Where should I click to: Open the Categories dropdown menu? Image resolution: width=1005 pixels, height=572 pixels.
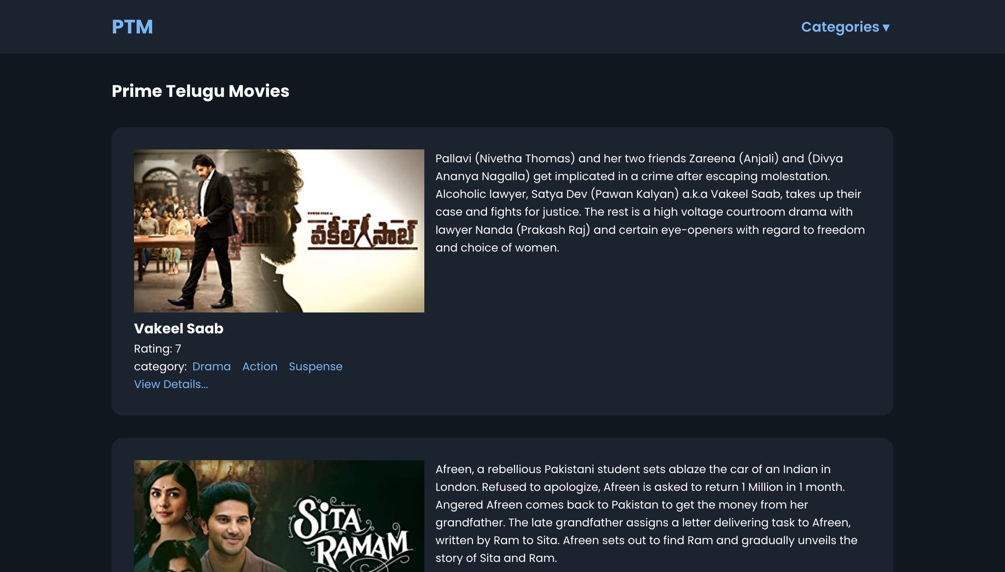pyautogui.click(x=845, y=27)
